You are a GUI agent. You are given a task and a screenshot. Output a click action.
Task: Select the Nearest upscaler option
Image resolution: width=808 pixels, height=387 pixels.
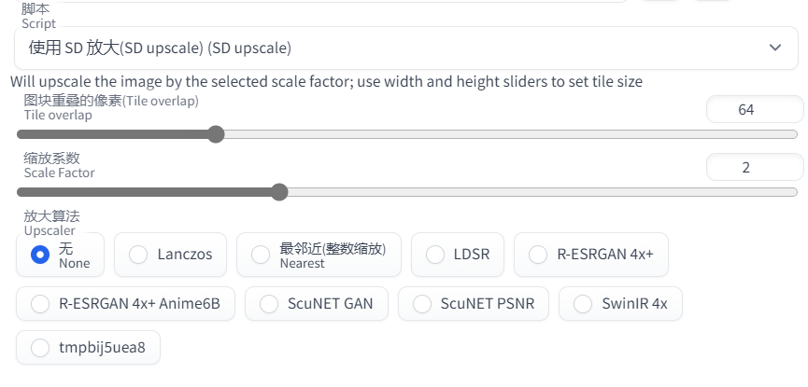tap(261, 255)
